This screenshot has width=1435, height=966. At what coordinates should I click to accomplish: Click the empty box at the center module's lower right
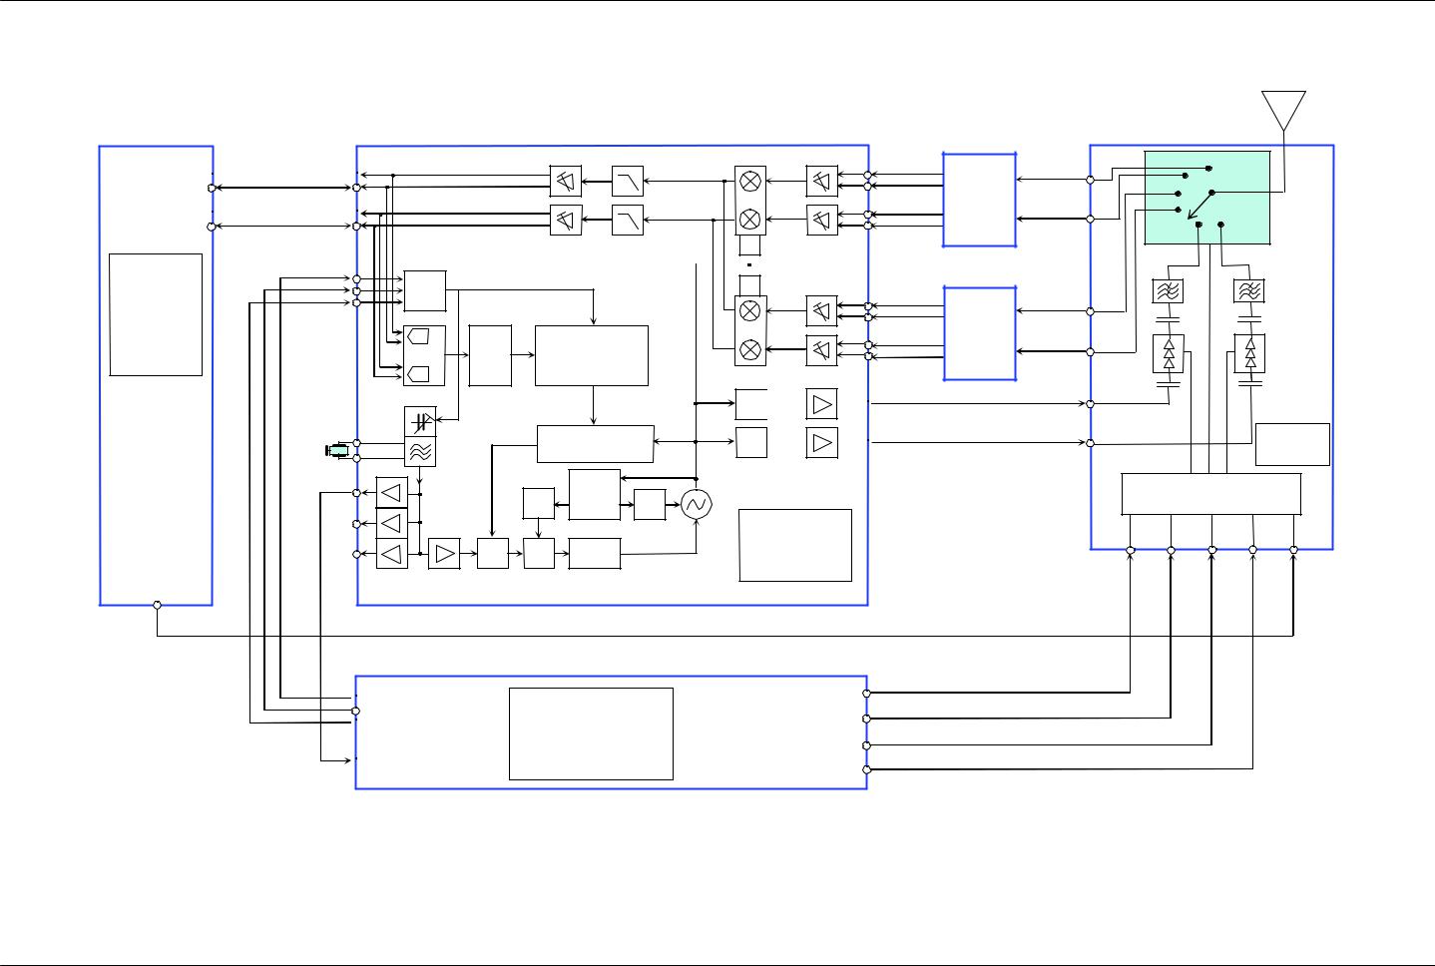795,545
